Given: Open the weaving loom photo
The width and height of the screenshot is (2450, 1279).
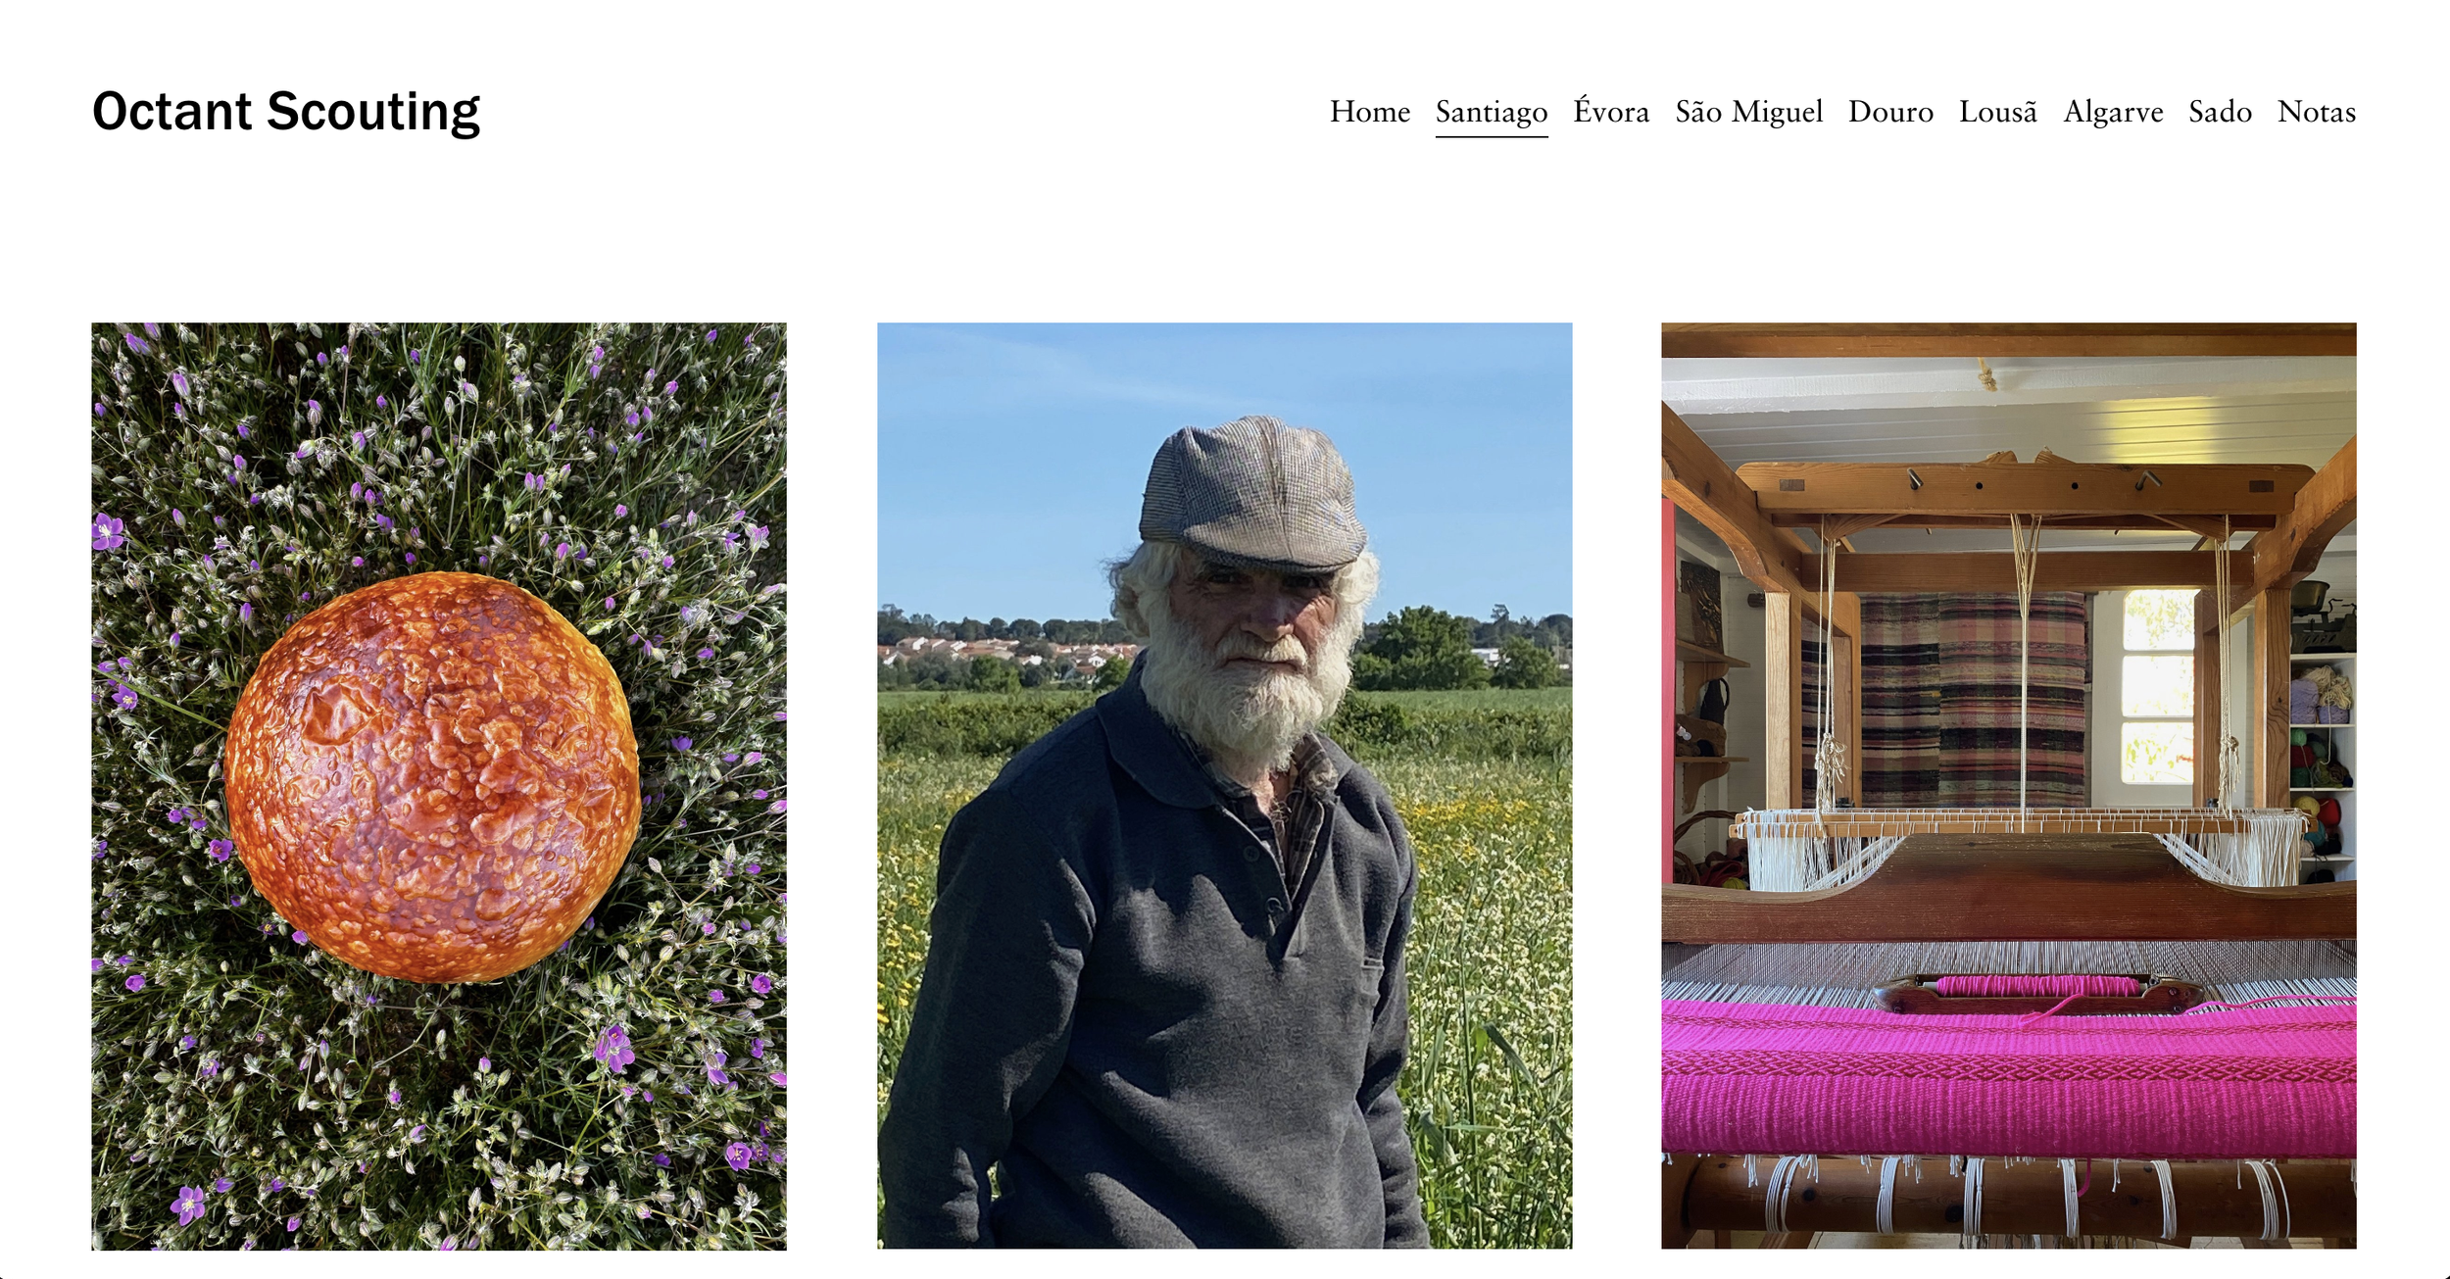Looking at the screenshot, I should pyautogui.click(x=2008, y=786).
